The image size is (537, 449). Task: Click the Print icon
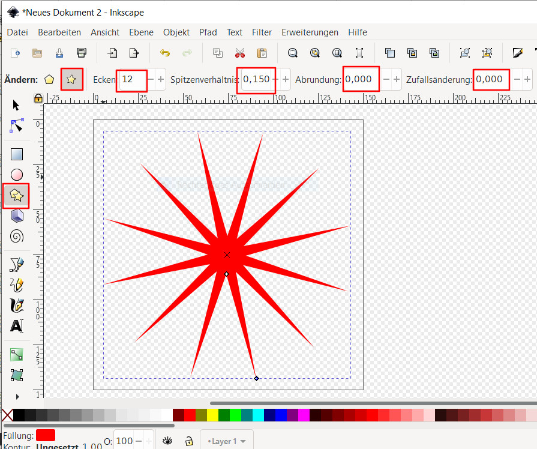point(82,53)
